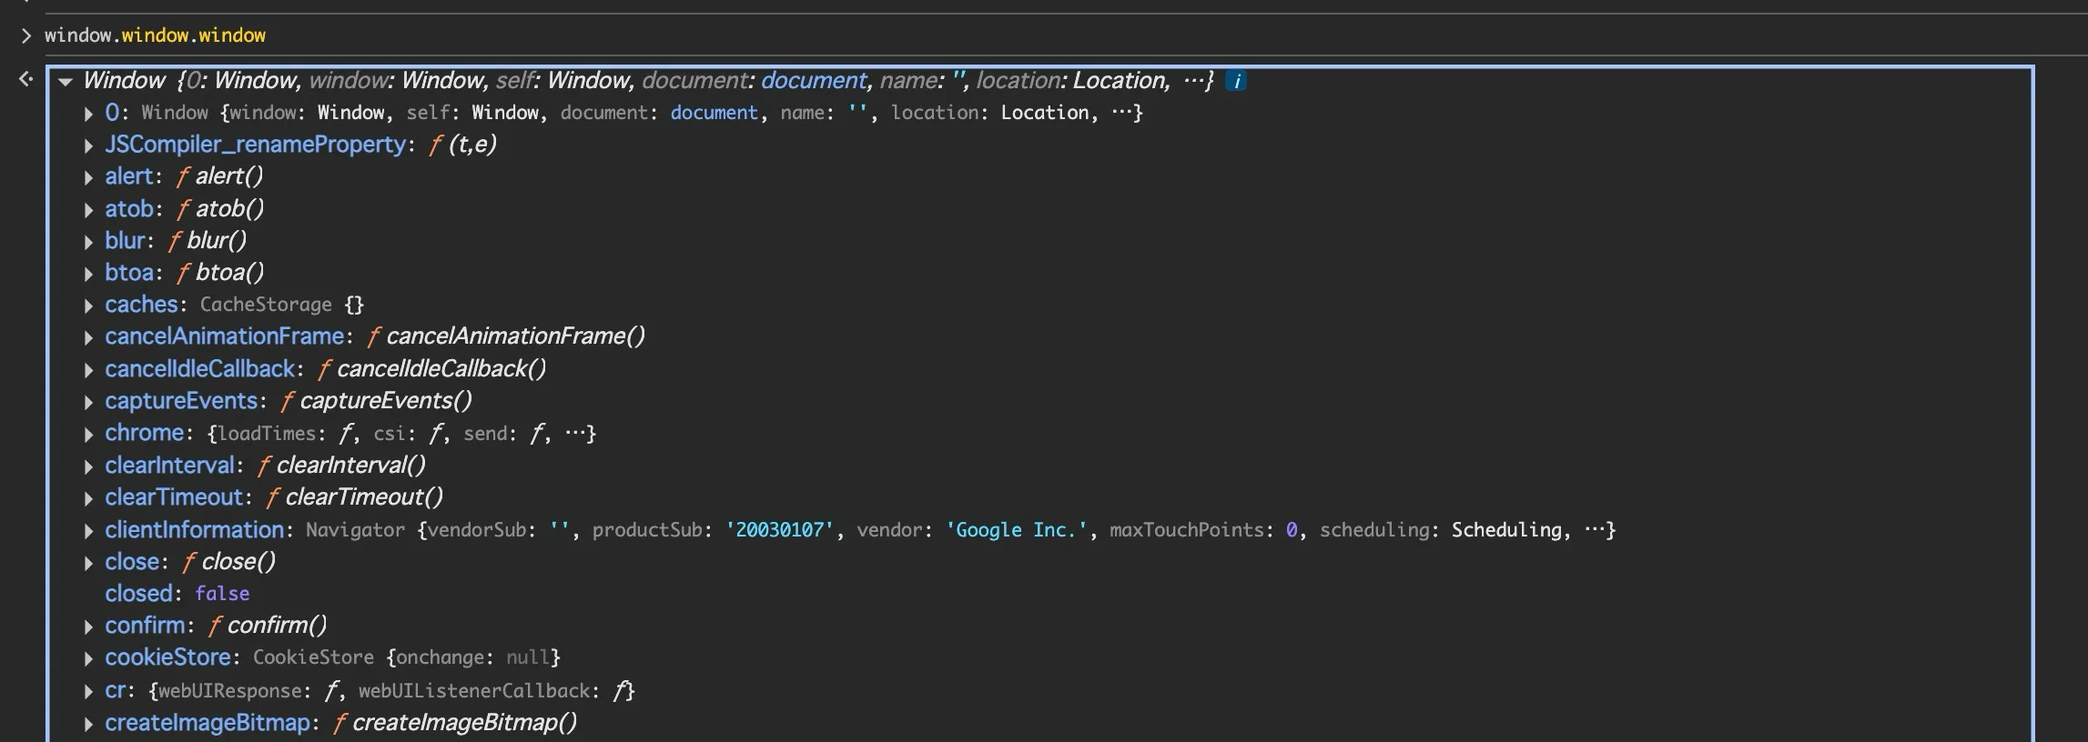Screen dimensions: 2088x742
Task: Expand the caches CacheStorage entry
Action: tap(88, 306)
